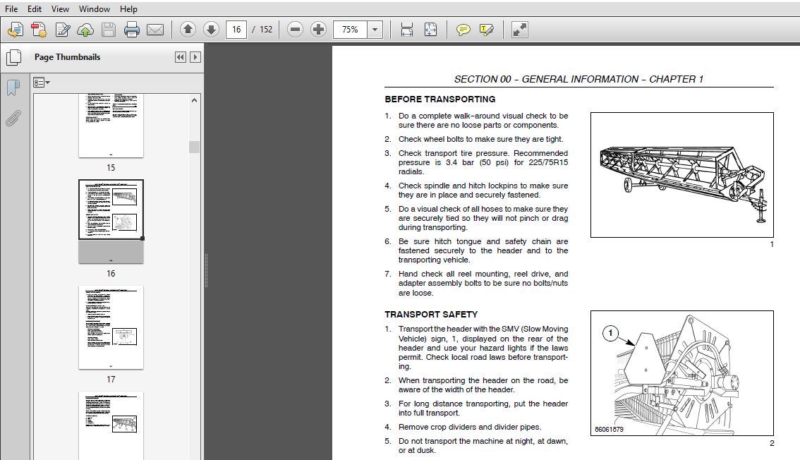
Task: Click the SMV sign illustration figure 2
Action: pos(682,373)
